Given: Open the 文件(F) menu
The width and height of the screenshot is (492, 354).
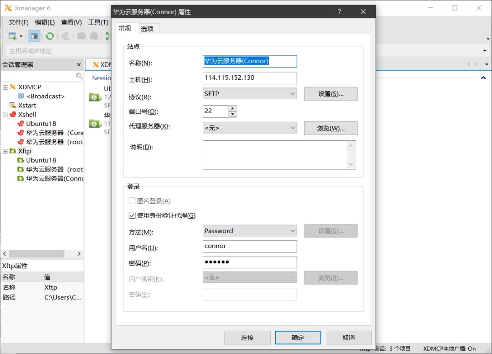Looking at the screenshot, I should pyautogui.click(x=19, y=22).
